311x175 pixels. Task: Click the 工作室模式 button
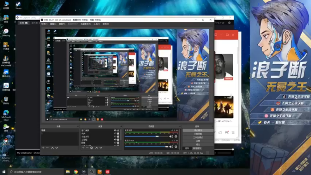click(198, 138)
